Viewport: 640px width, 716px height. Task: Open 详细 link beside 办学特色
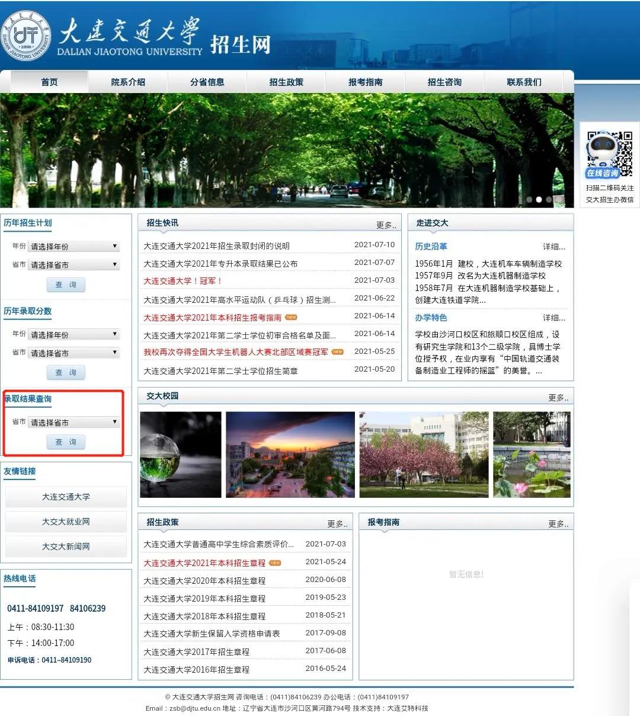point(554,318)
